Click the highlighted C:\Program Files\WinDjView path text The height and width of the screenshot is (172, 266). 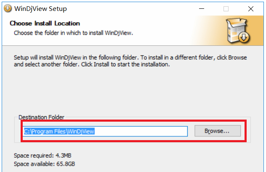59,131
